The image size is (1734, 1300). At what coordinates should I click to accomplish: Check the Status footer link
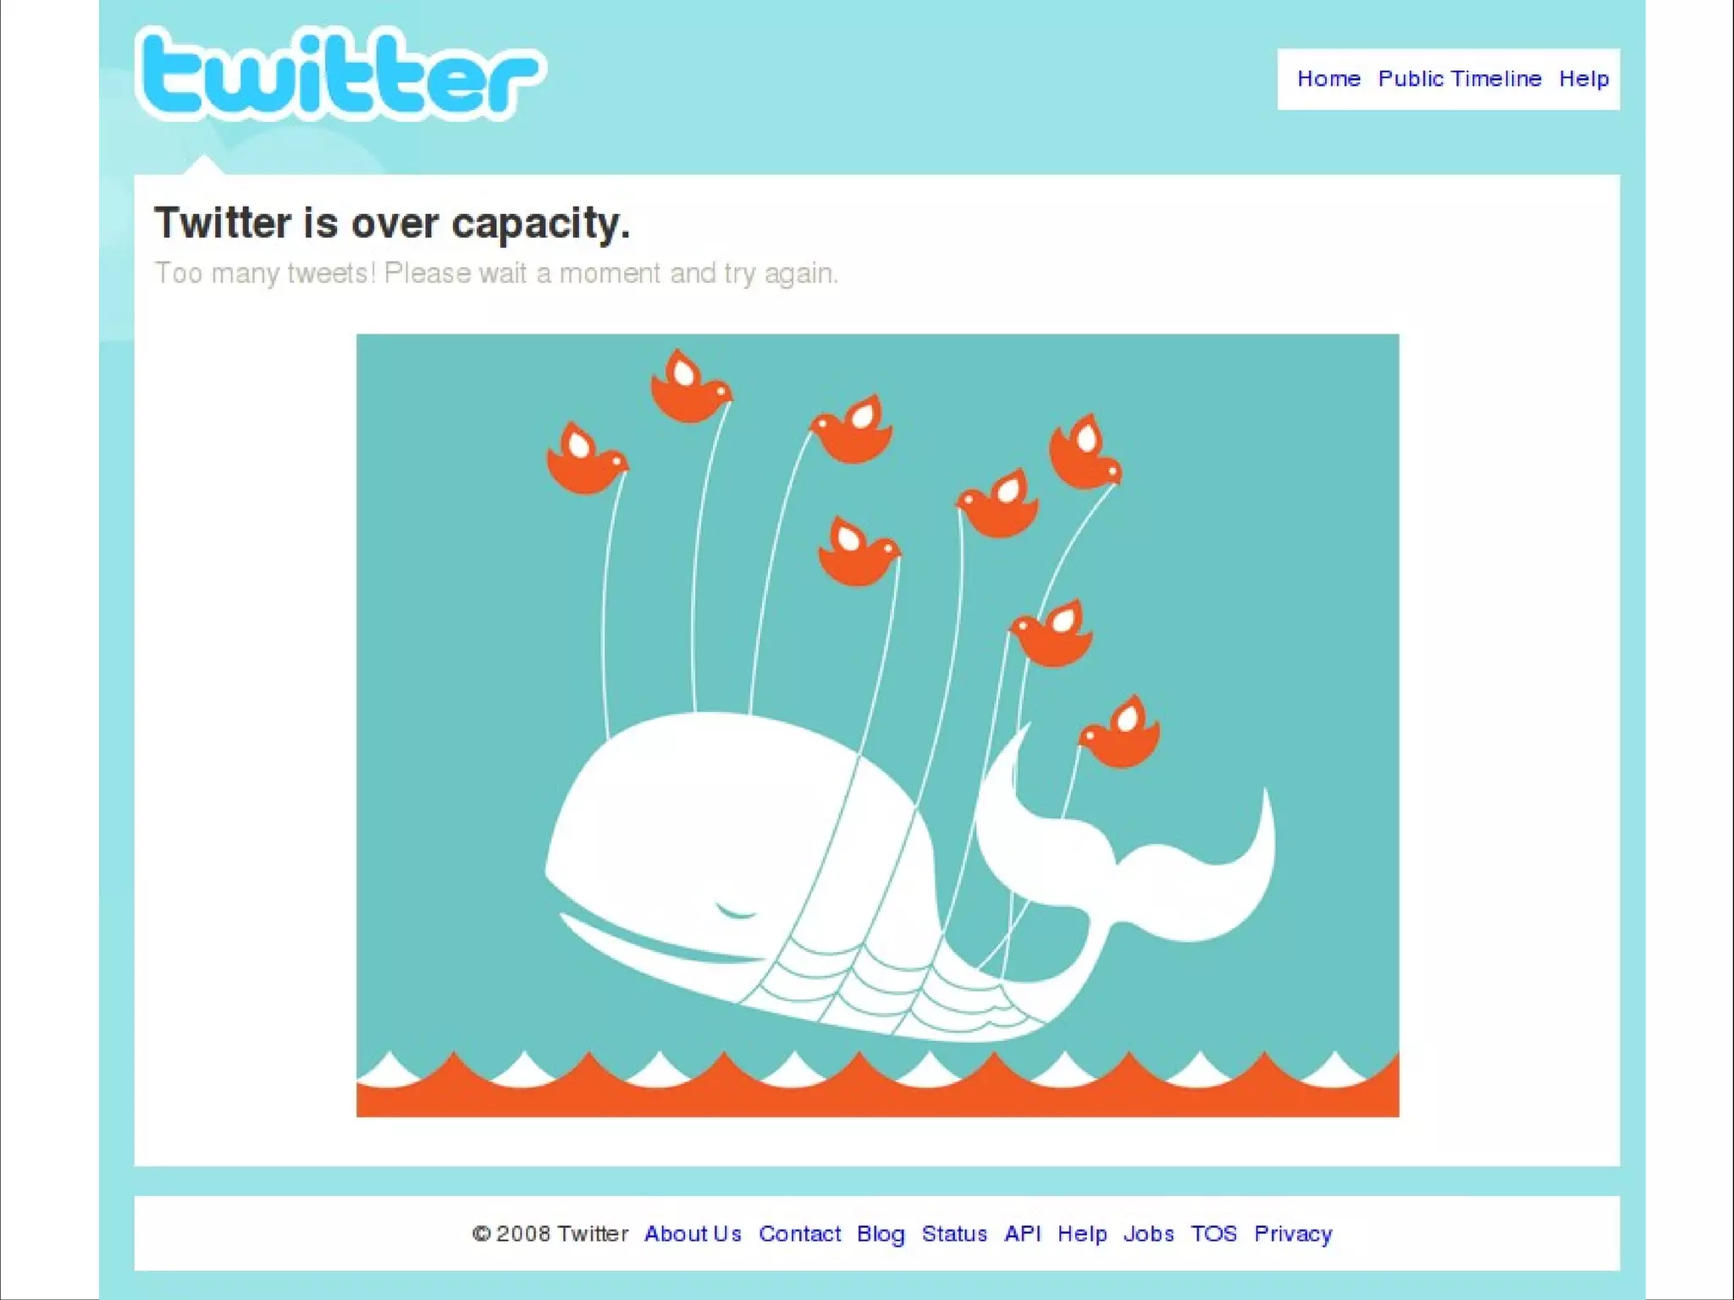click(954, 1233)
